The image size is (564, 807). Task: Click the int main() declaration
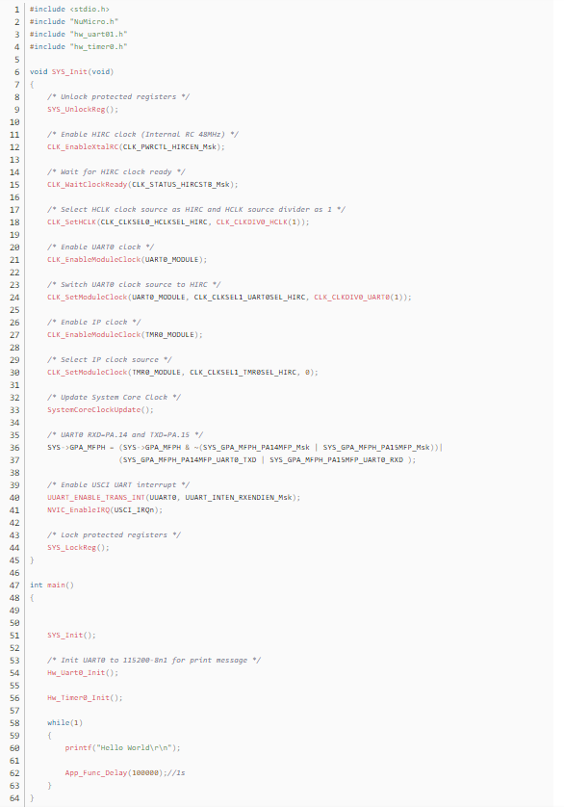(x=51, y=586)
